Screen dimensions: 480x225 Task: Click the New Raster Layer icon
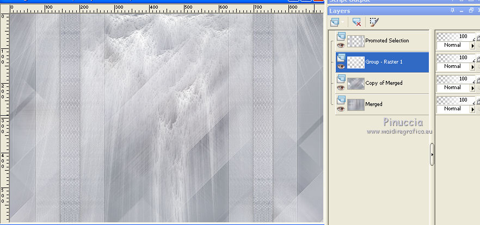coord(335,22)
